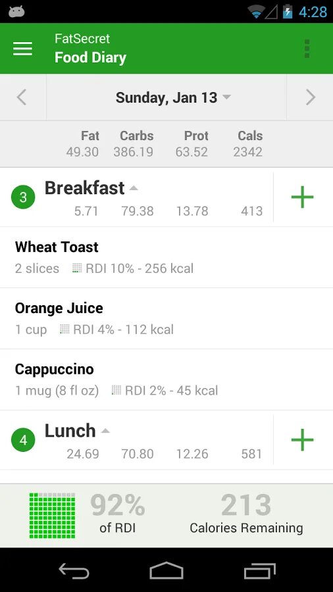Open the Cappuccino entry
Viewport: 333px width, 592px height.
(x=166, y=380)
